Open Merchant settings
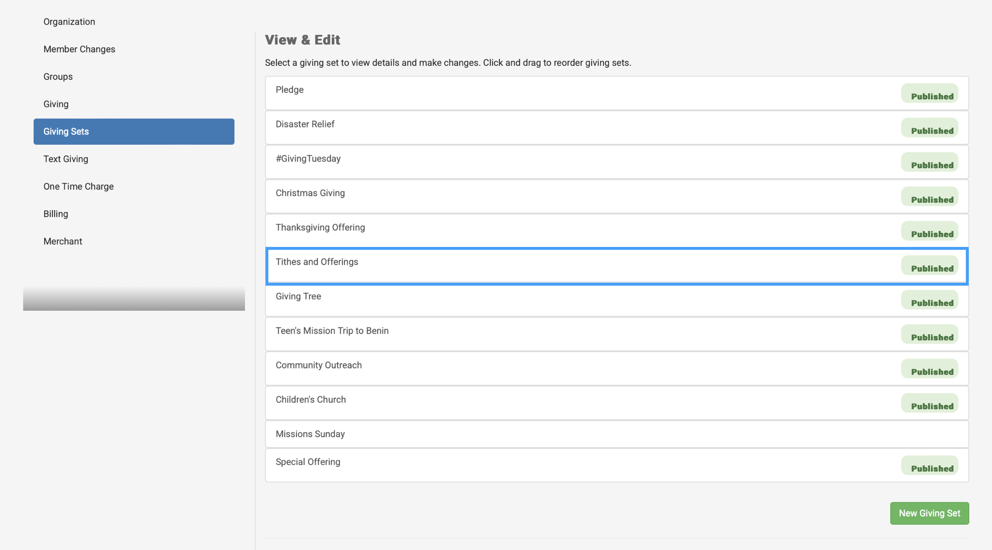The width and height of the screenshot is (992, 550). pyautogui.click(x=63, y=241)
